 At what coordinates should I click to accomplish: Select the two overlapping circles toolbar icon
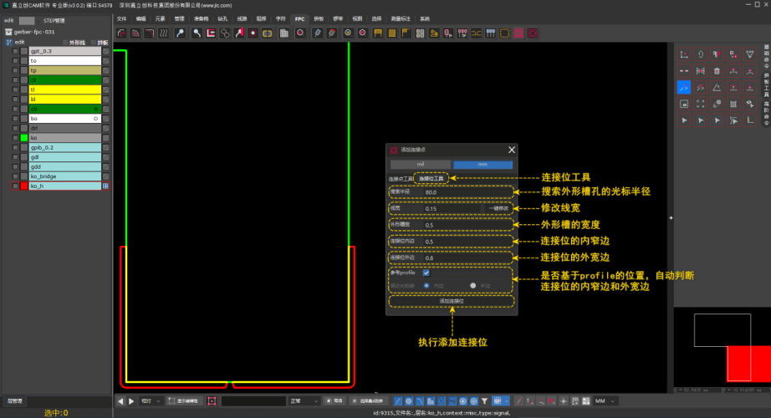click(x=225, y=33)
